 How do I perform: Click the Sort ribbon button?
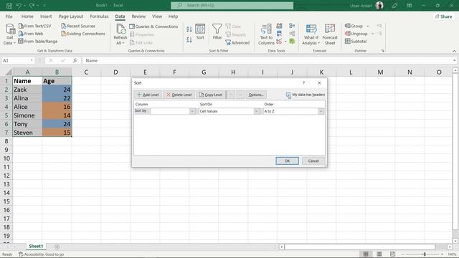point(200,32)
